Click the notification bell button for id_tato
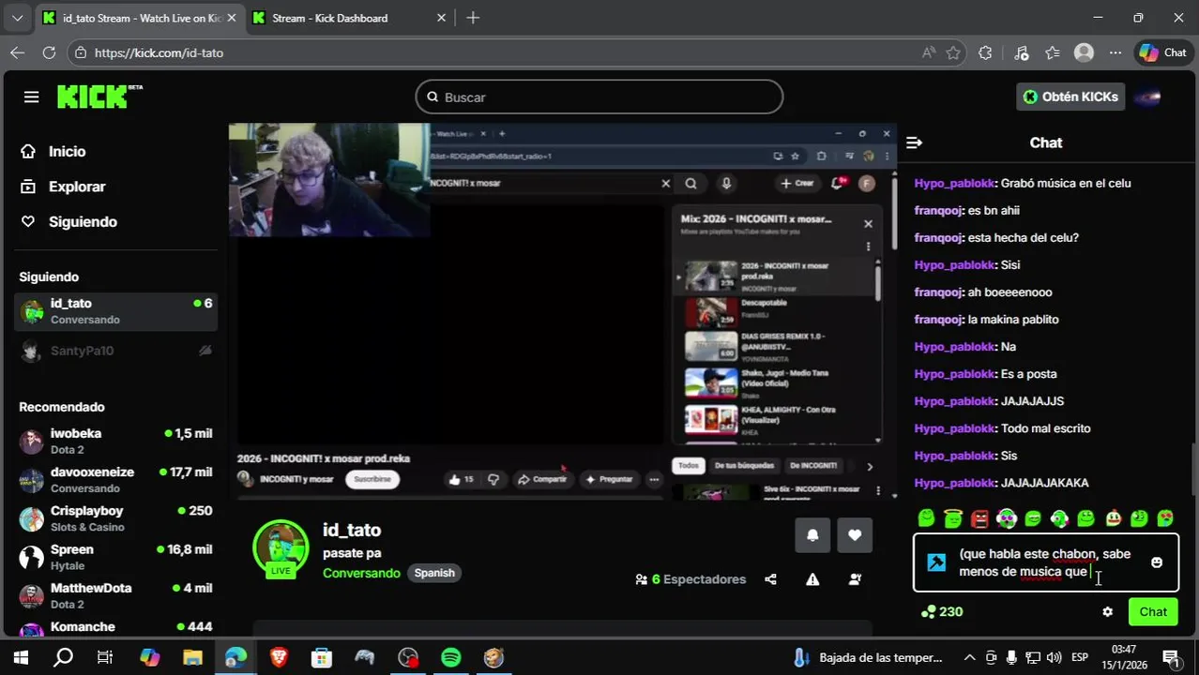The width and height of the screenshot is (1199, 675). pyautogui.click(x=812, y=535)
